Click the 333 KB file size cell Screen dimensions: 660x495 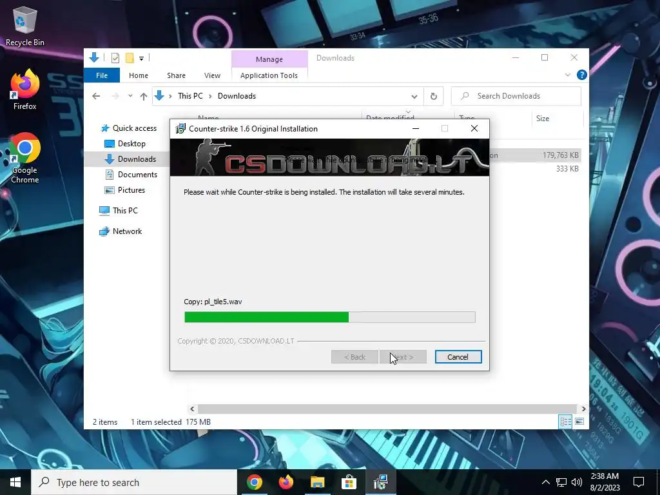[567, 169]
